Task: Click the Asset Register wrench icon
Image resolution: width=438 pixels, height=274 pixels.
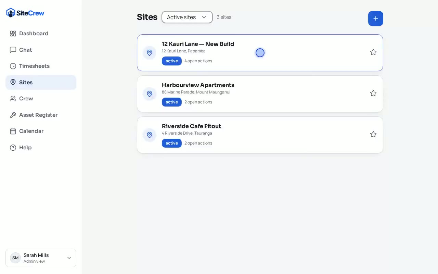Action: 13,115
